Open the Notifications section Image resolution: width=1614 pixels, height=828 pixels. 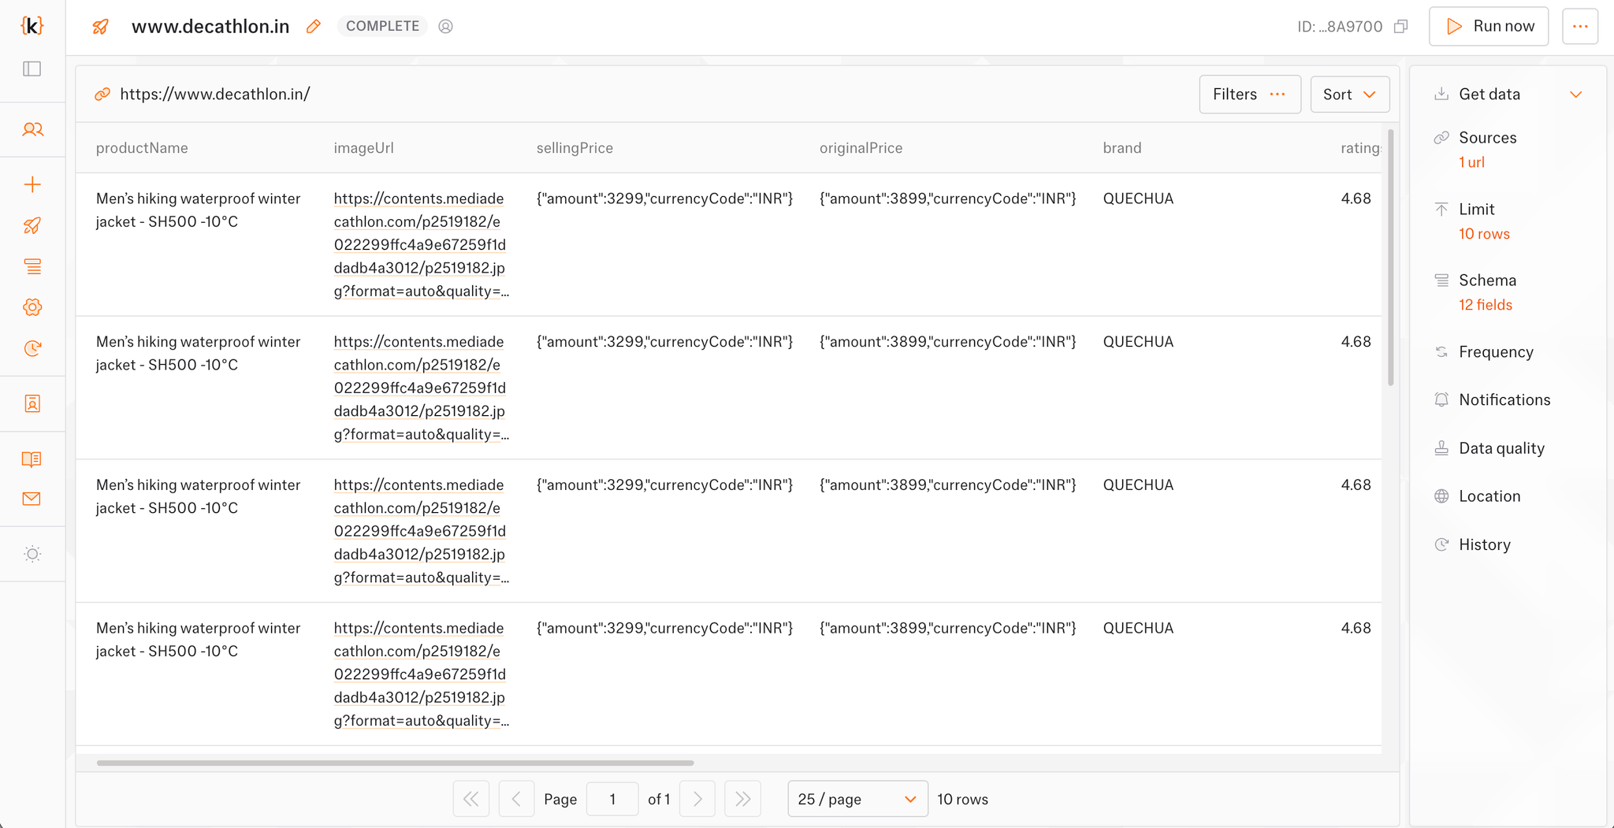click(x=1504, y=399)
